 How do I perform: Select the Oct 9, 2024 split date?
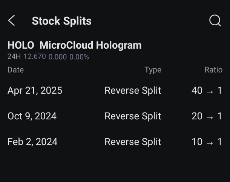click(32, 116)
